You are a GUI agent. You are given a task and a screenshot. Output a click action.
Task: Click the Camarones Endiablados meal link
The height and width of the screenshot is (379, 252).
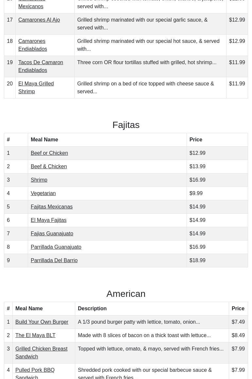coord(32,45)
